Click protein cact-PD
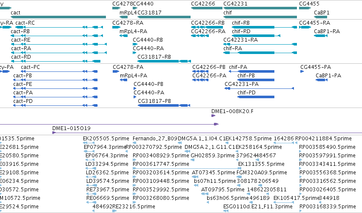 click(55, 105)
